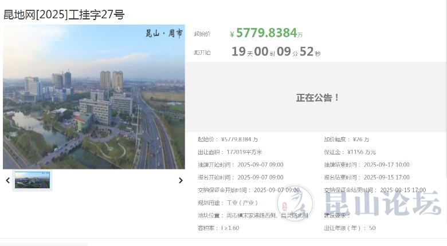Click the 正在公告！ status banner

point(317,98)
